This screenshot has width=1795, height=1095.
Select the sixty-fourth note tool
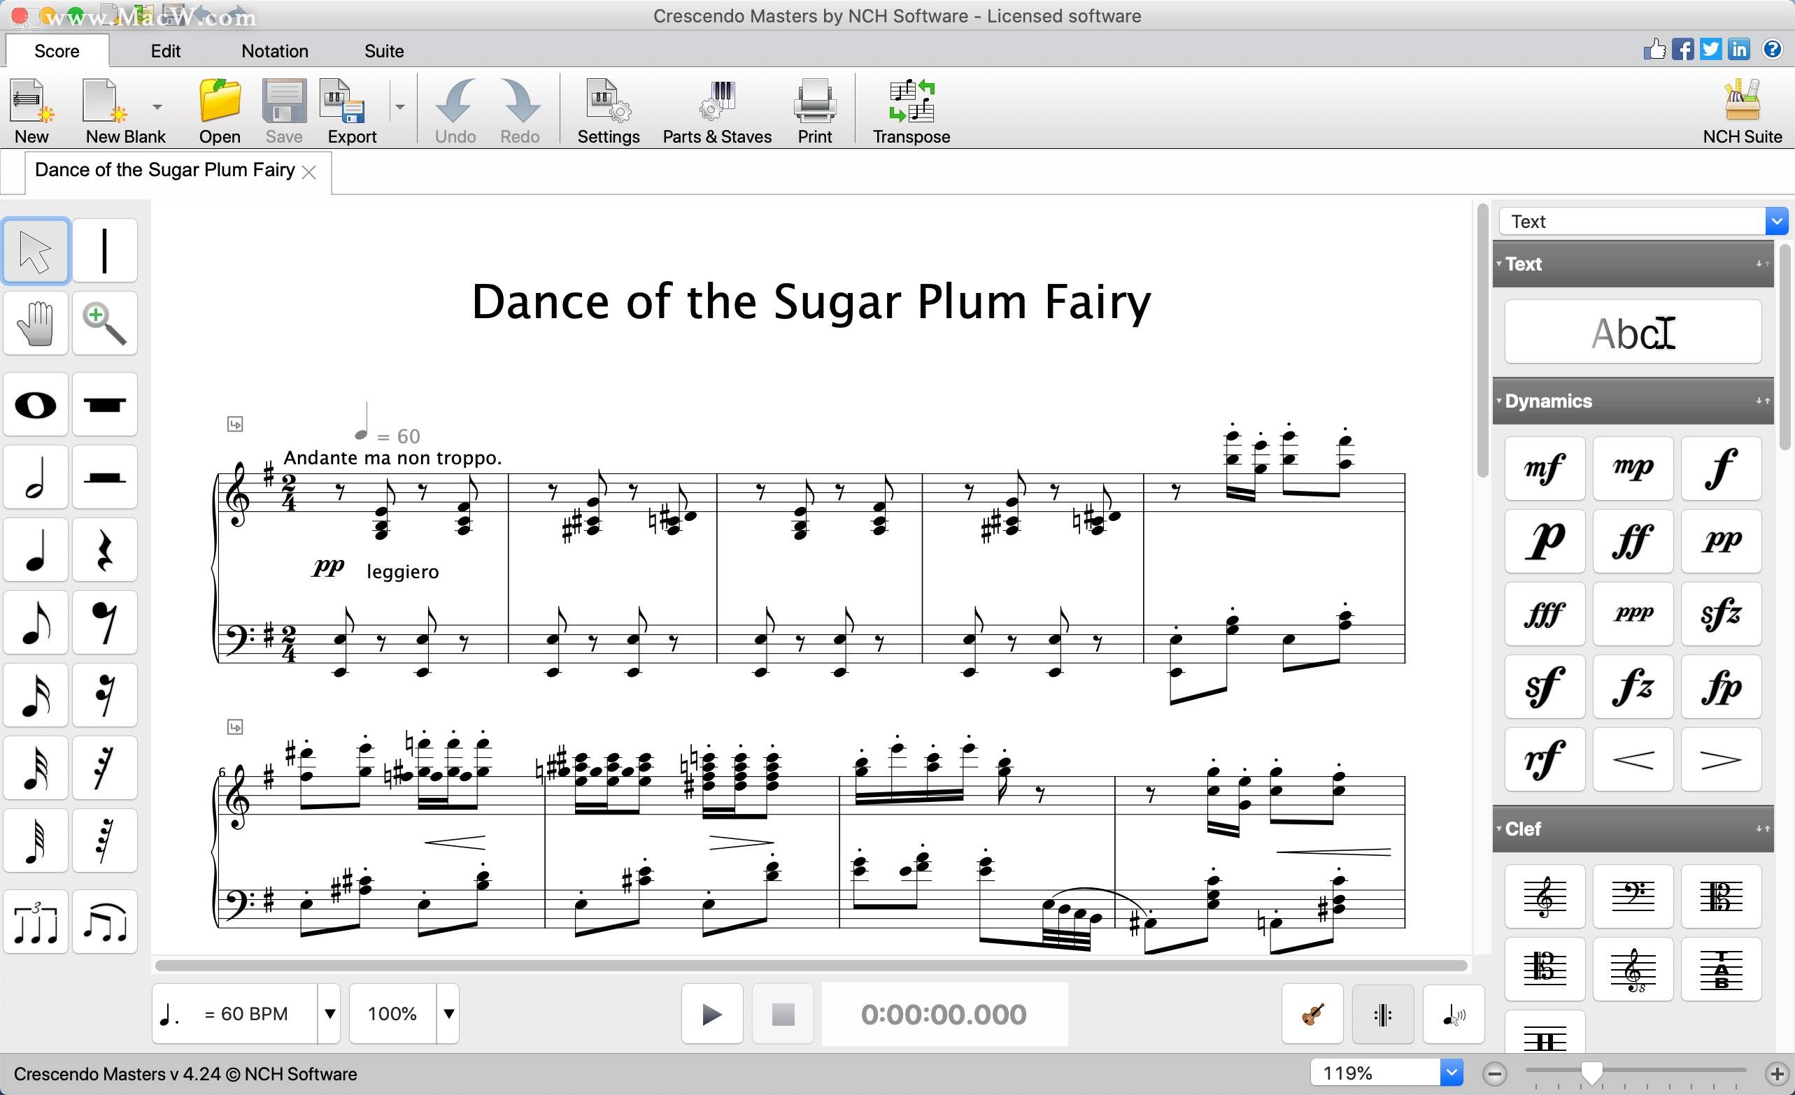pyautogui.click(x=36, y=841)
